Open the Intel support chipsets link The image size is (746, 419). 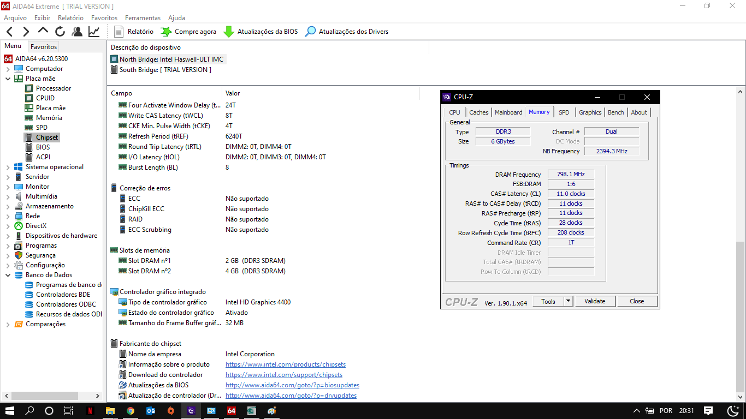coord(284,375)
